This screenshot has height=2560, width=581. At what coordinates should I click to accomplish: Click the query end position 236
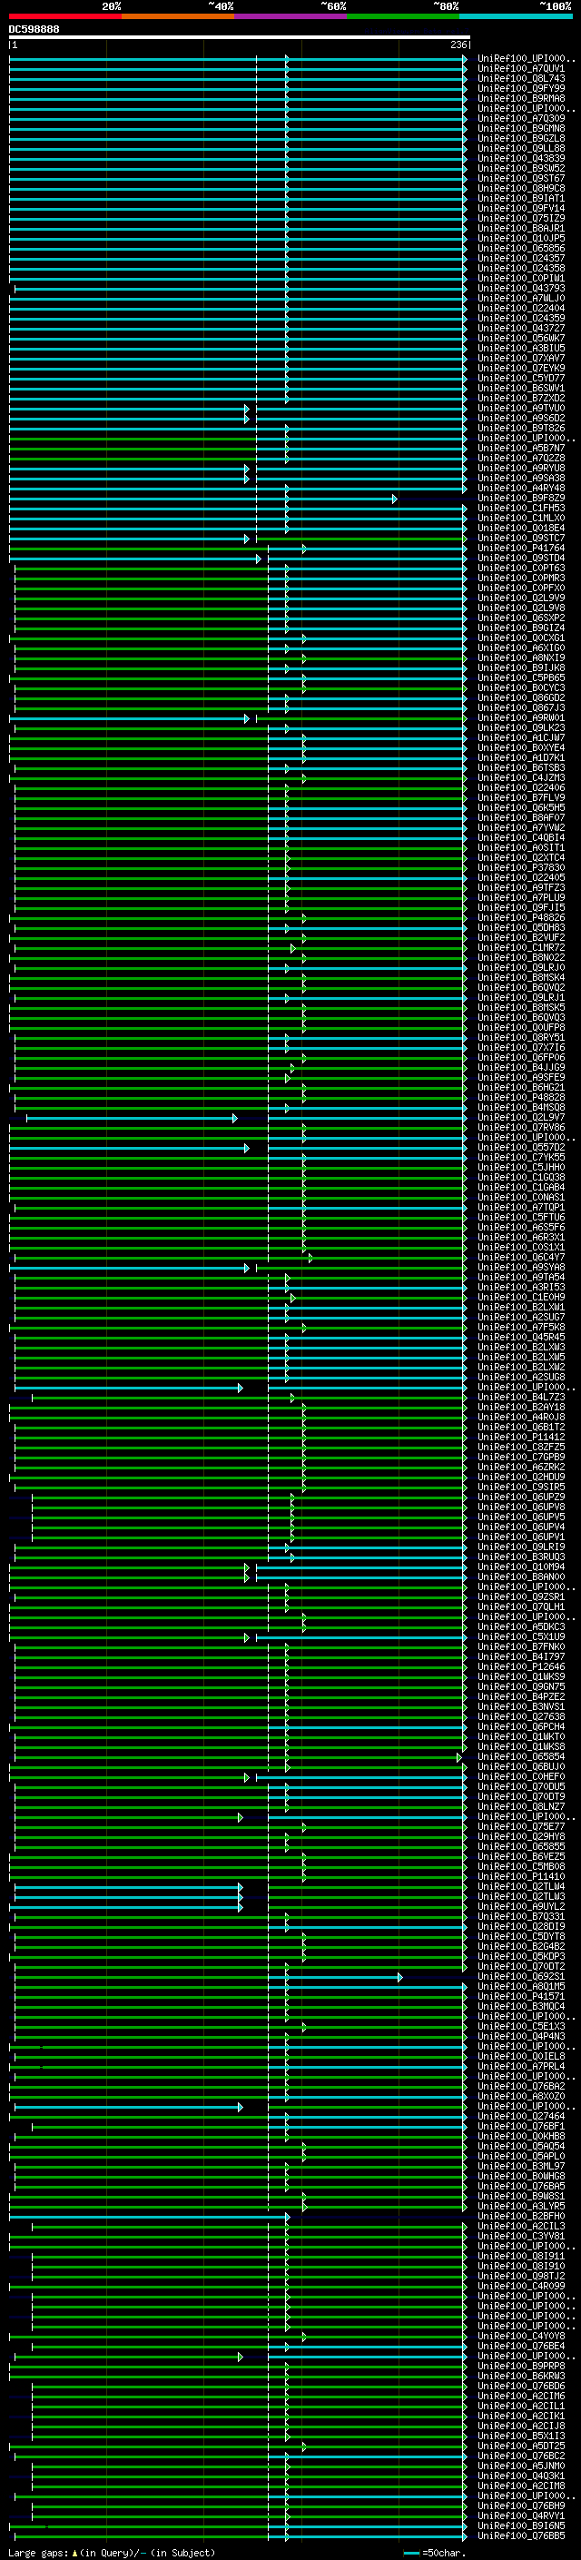point(458,45)
